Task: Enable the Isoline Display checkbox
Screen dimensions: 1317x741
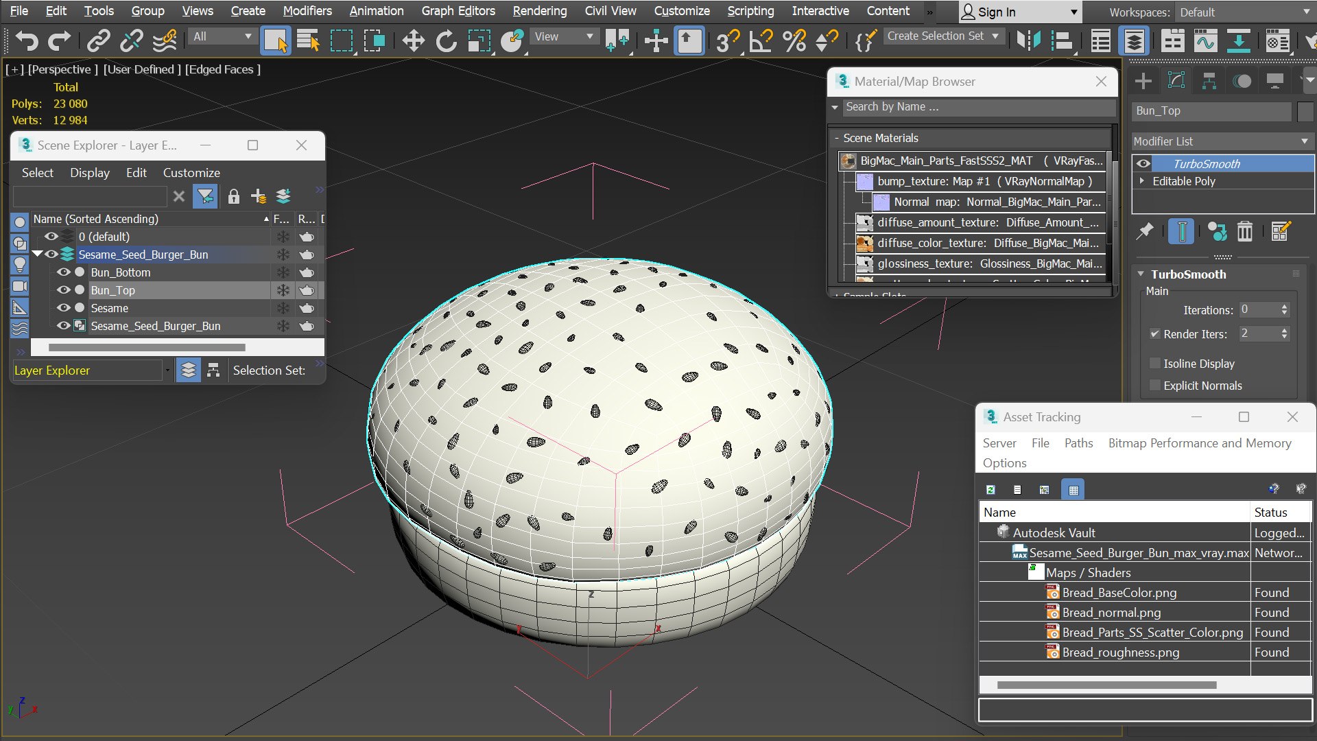Action: pyautogui.click(x=1155, y=364)
